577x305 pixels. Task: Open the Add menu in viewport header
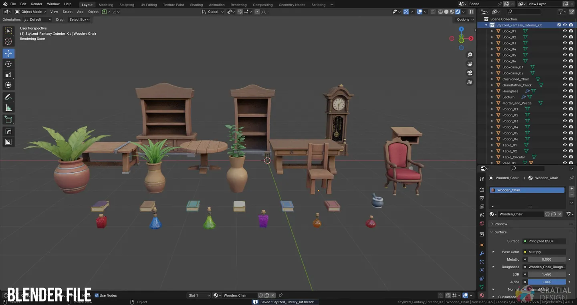click(x=80, y=12)
